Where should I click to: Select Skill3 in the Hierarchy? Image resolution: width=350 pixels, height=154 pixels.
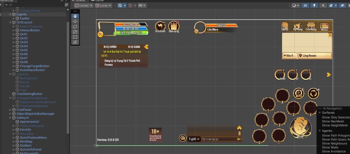(24, 42)
